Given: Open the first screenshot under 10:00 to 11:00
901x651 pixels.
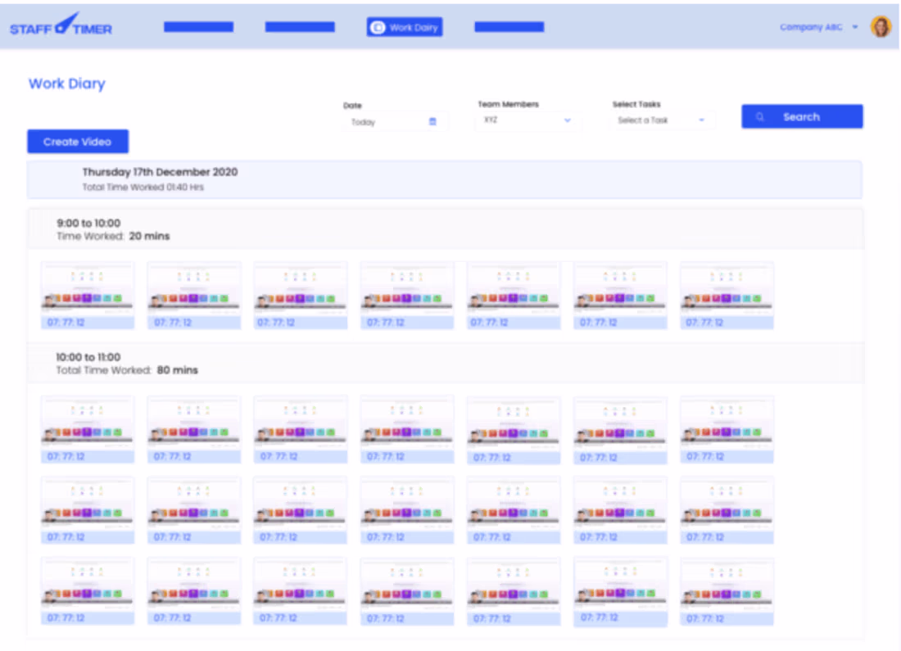Looking at the screenshot, I should coord(88,429).
